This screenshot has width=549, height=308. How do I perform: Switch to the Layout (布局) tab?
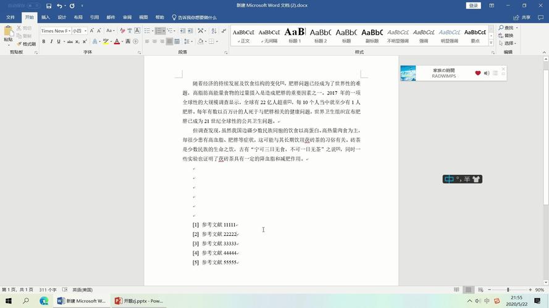78,17
